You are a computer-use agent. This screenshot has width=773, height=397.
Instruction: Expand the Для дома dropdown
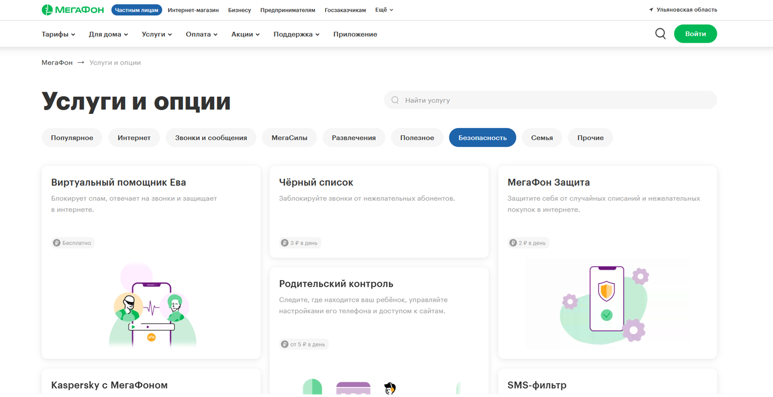108,34
